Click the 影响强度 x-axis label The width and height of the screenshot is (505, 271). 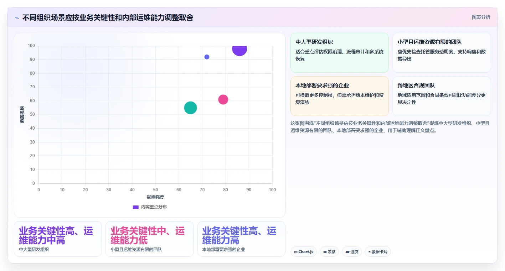155,197
